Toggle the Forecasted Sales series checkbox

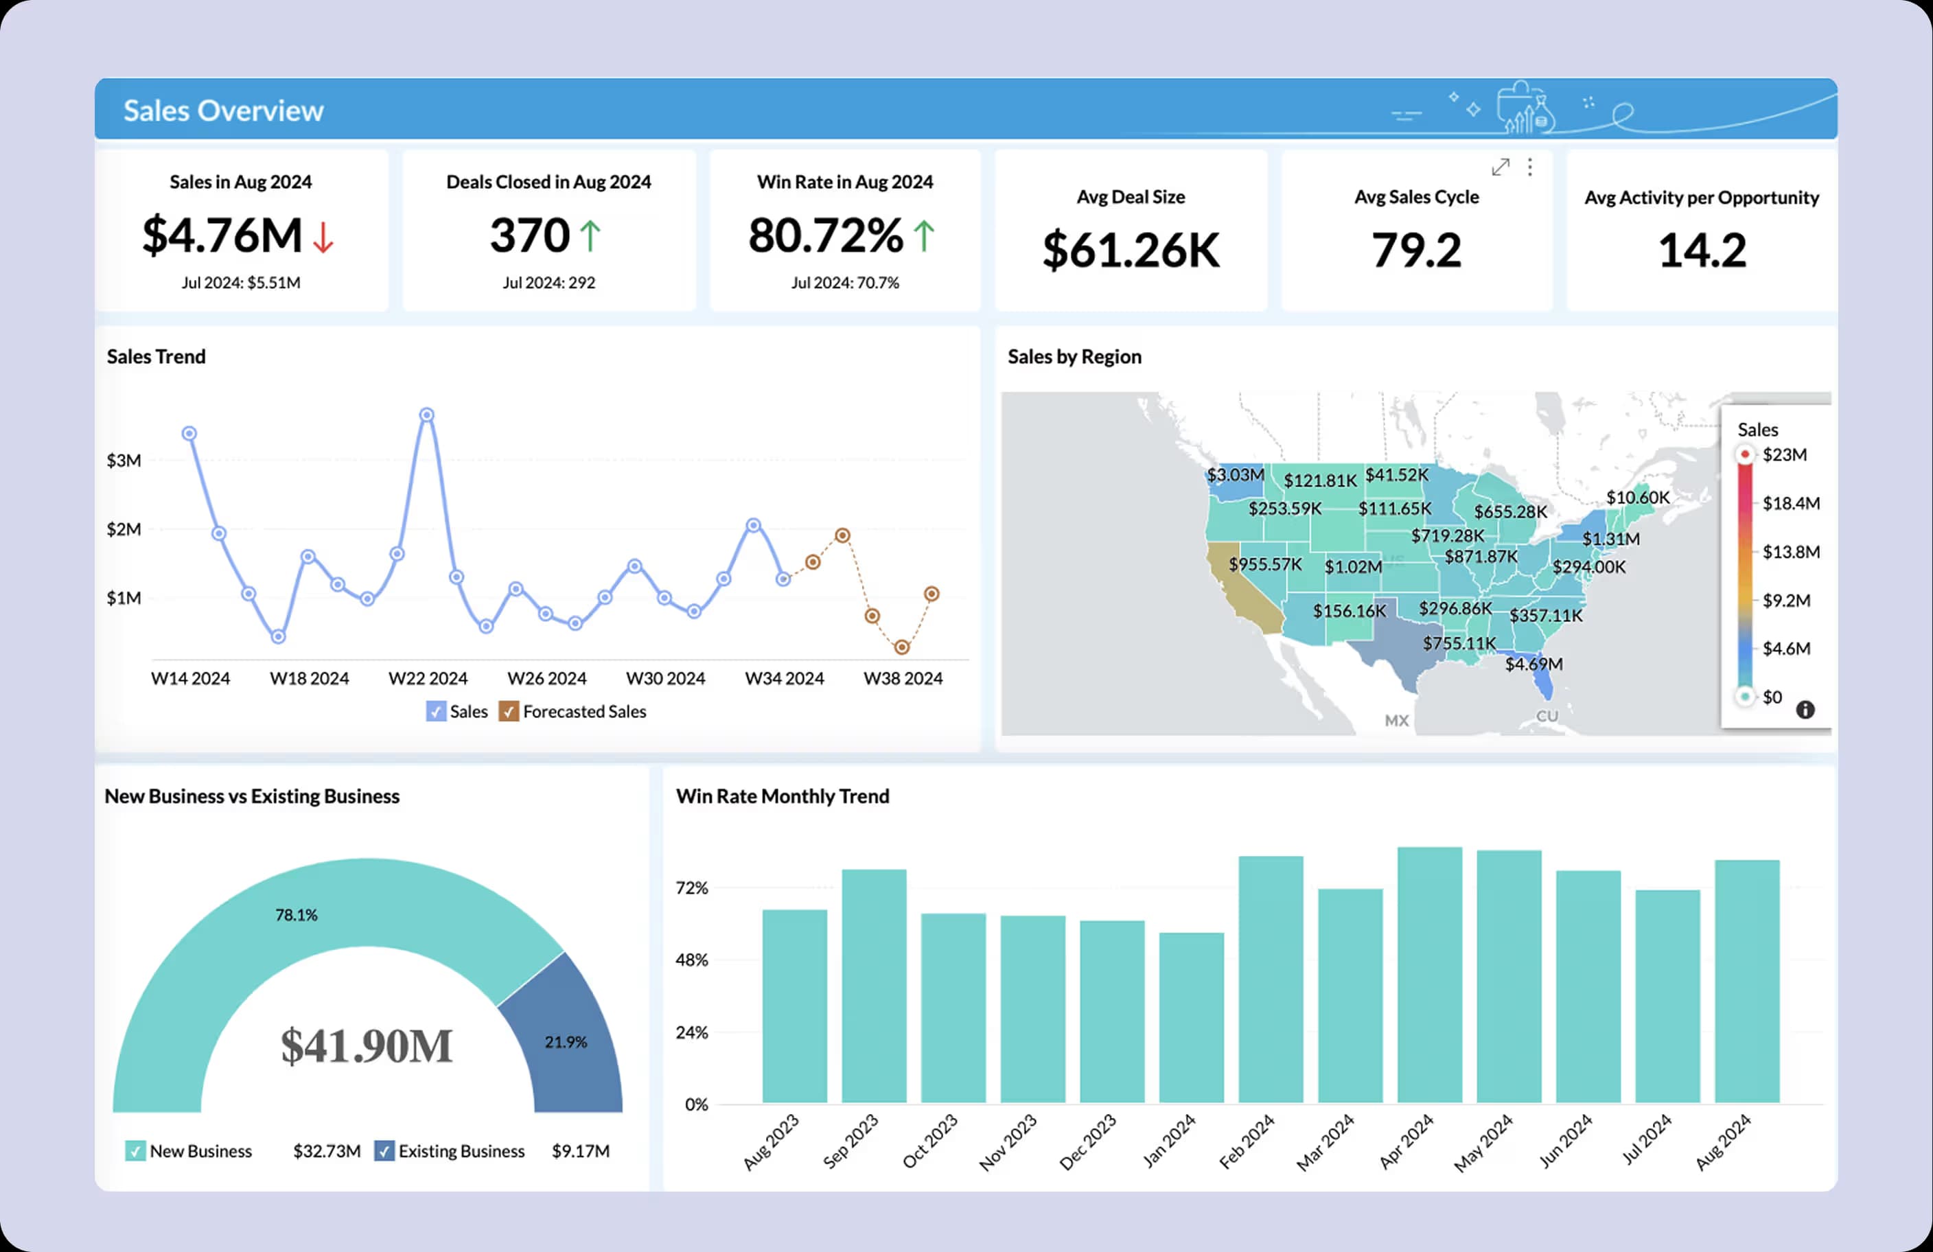pos(509,711)
